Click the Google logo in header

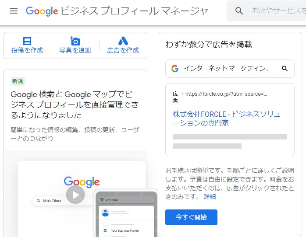click(x=42, y=11)
